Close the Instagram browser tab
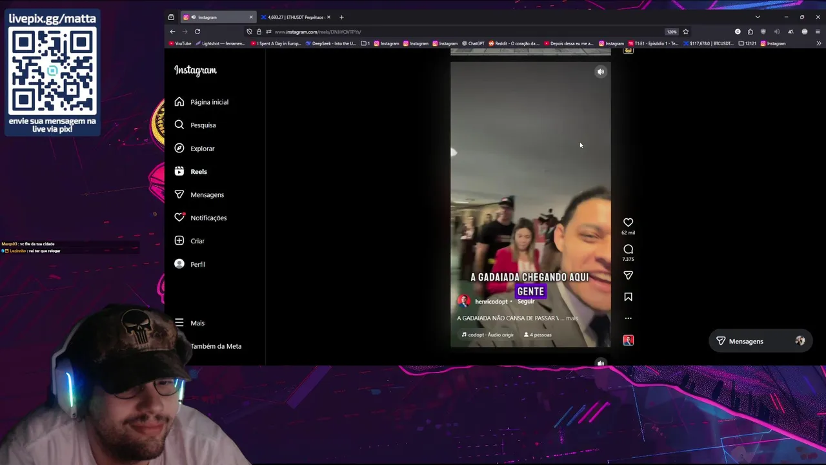The image size is (826, 465). coord(251,17)
